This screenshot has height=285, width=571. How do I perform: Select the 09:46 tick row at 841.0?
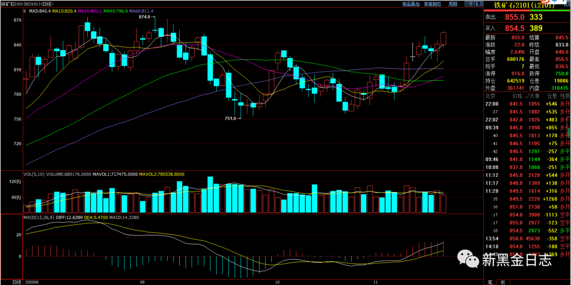tap(527, 159)
